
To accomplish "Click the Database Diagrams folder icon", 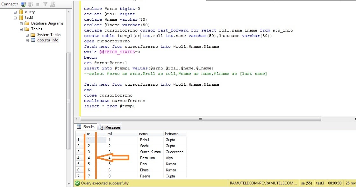I will 27,23.
